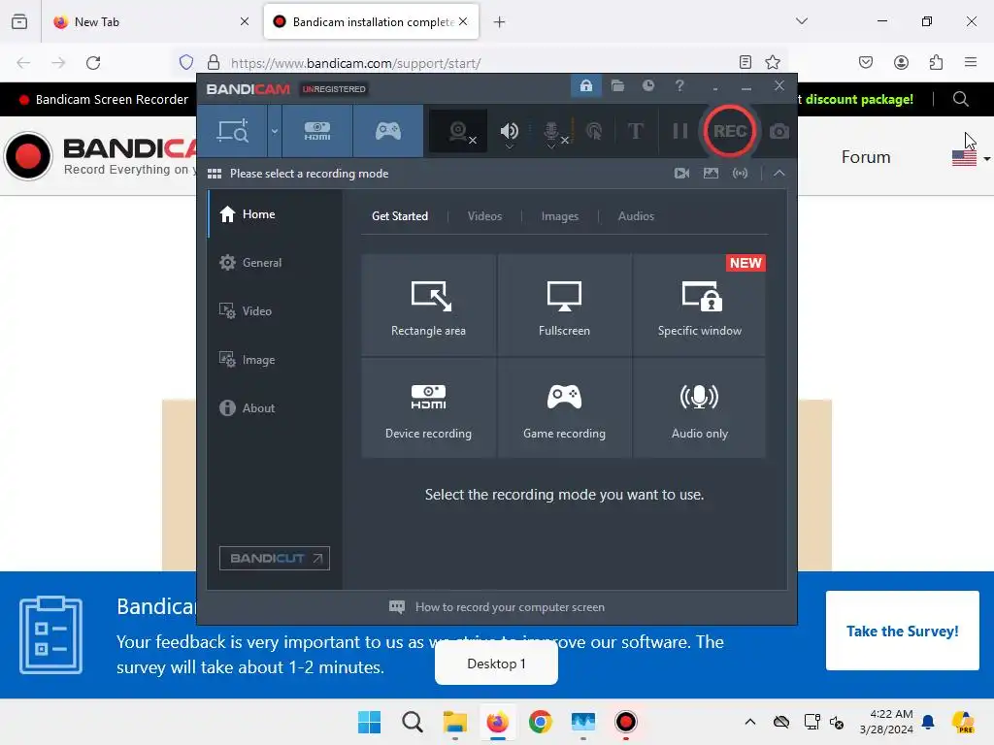
Task: Click the video camera icon in status bar
Action: [x=681, y=173]
